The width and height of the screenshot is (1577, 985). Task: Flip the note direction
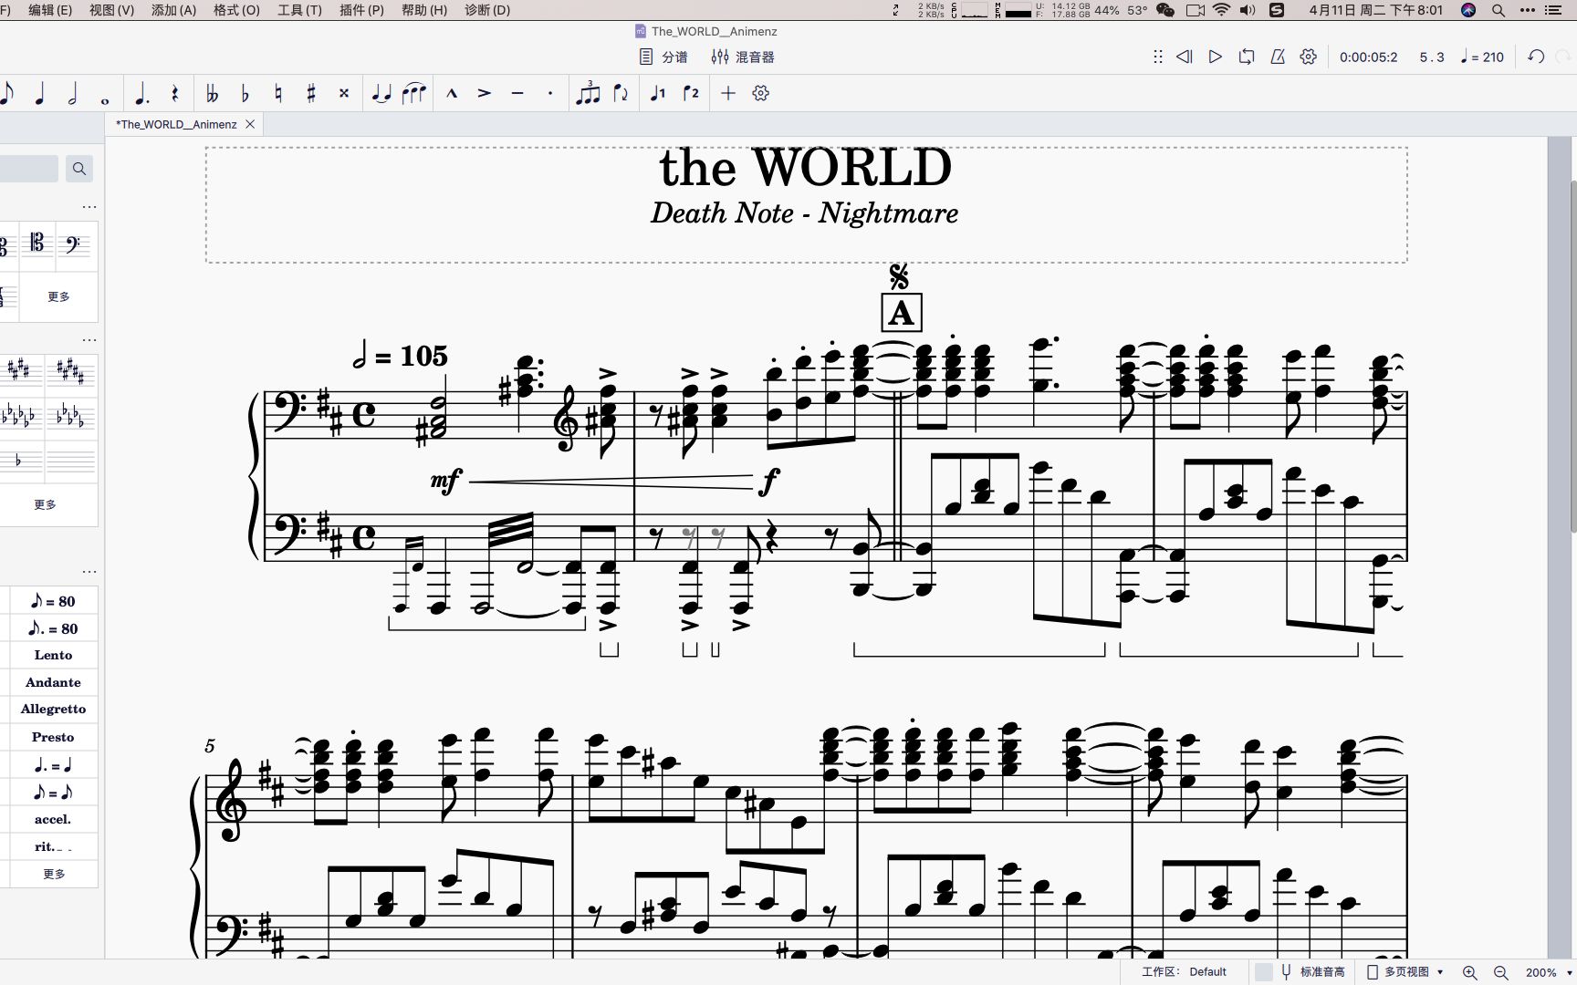click(621, 93)
